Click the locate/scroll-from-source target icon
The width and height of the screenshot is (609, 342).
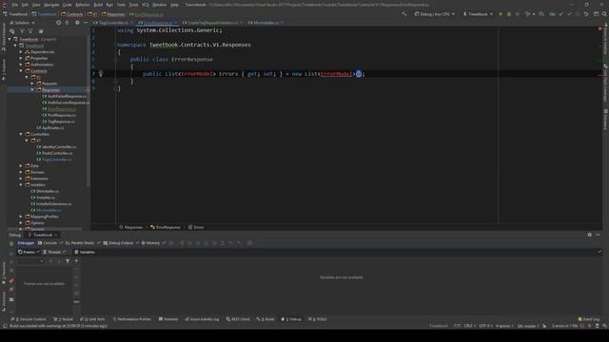58,23
